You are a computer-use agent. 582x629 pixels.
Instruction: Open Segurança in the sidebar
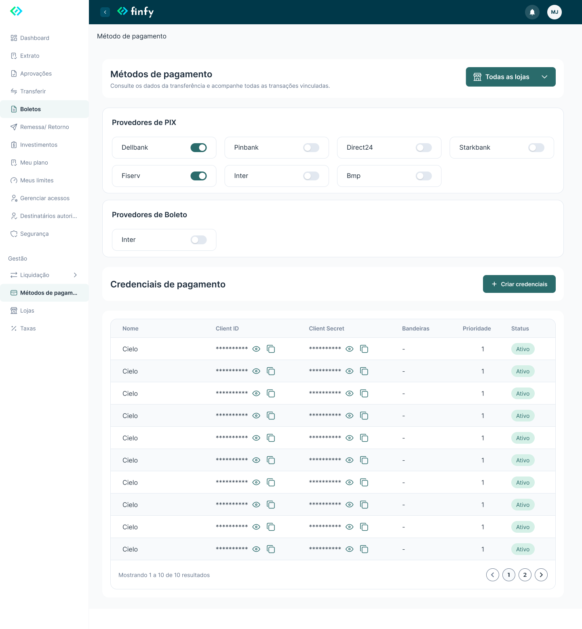[x=44, y=234]
